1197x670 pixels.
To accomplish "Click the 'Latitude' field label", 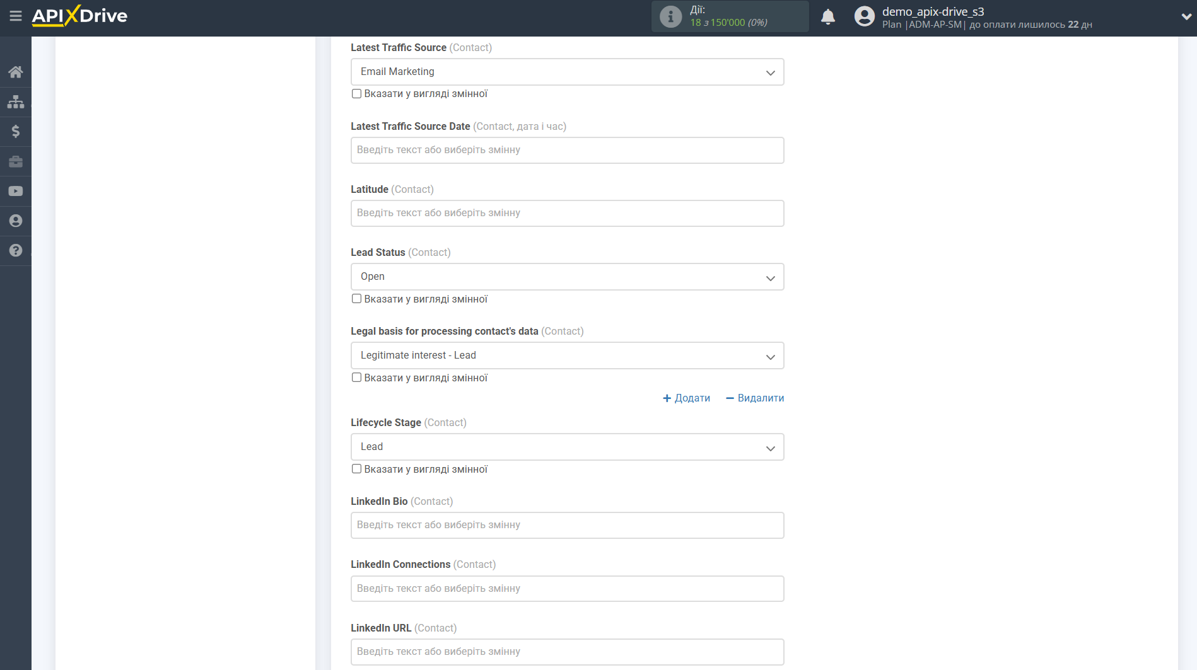I will point(370,189).
